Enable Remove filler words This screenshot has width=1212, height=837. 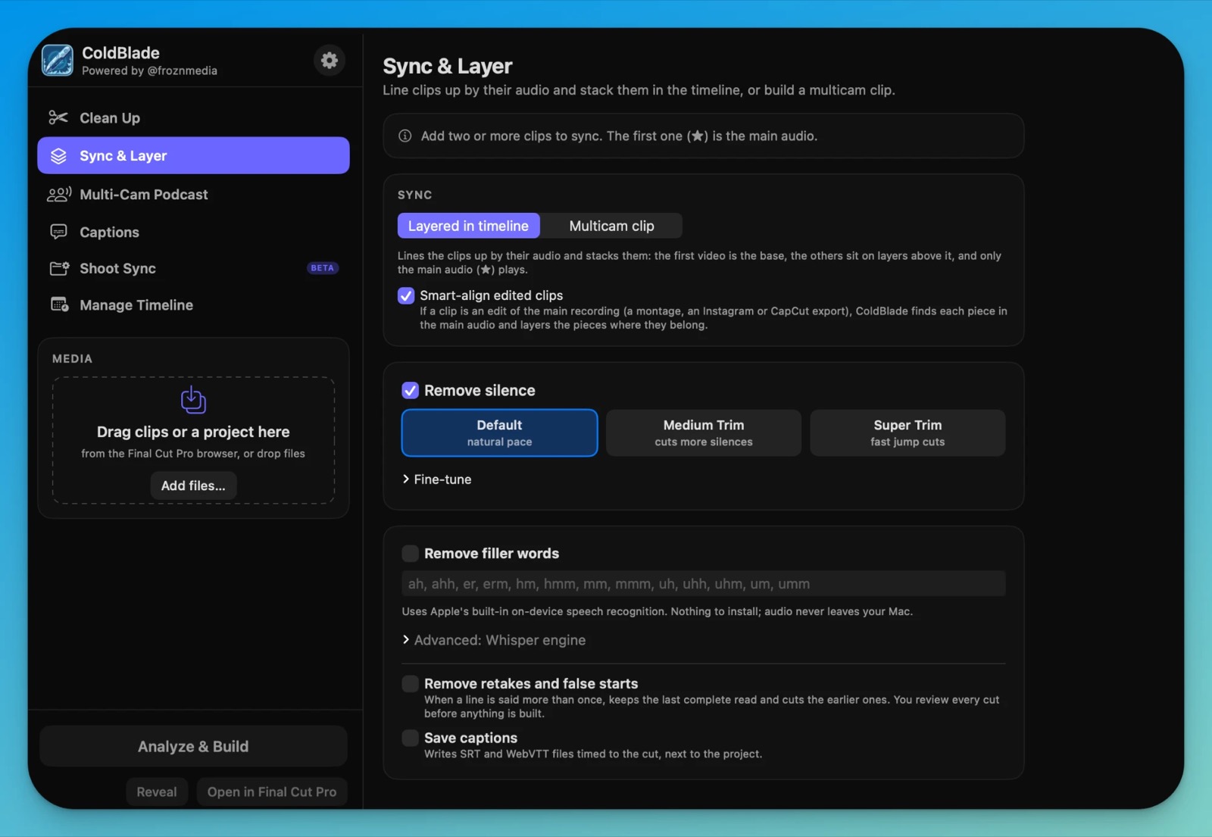tap(410, 554)
